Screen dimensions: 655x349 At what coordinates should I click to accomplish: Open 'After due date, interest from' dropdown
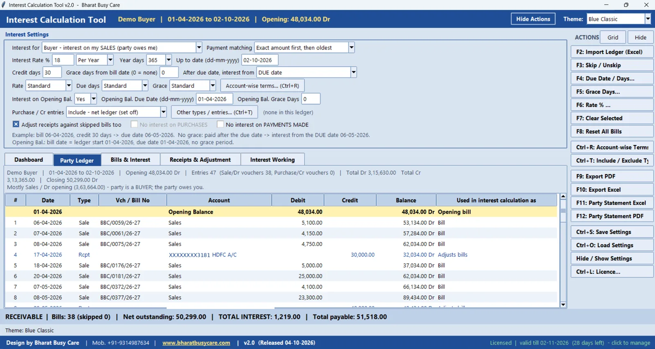pos(354,72)
